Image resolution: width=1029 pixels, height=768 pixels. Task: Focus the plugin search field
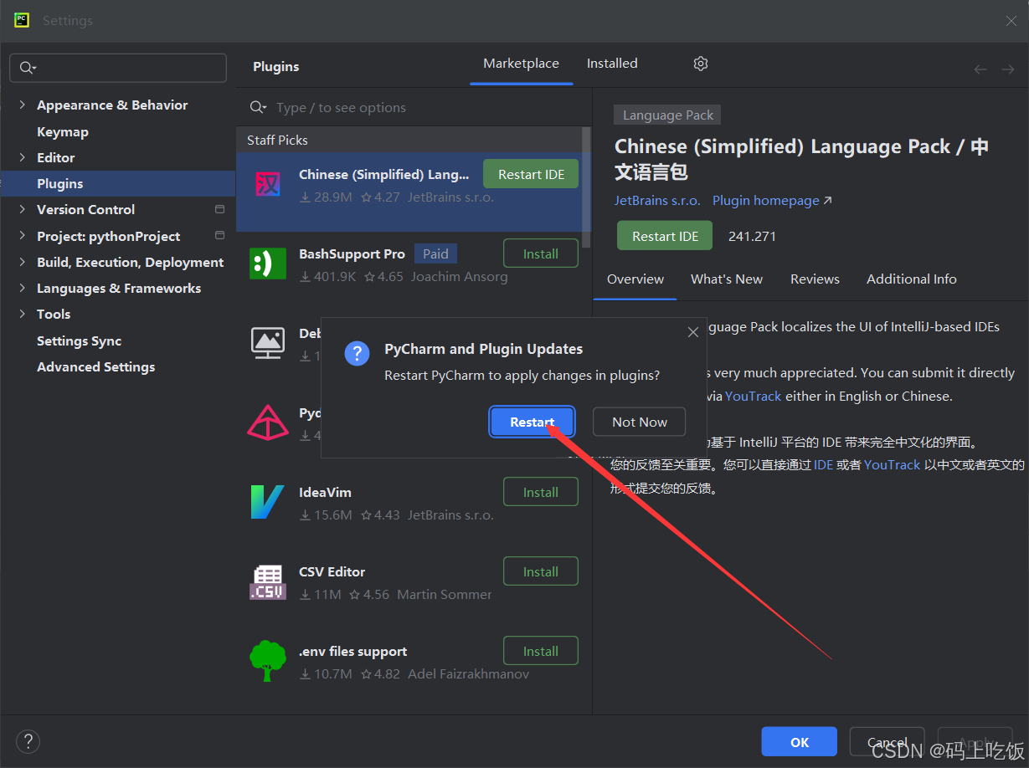414,108
